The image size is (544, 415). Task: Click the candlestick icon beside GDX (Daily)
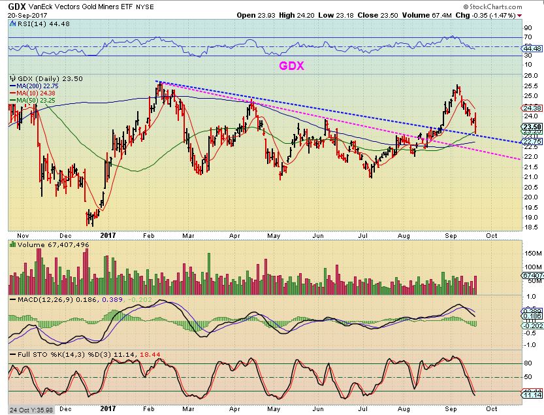13,78
